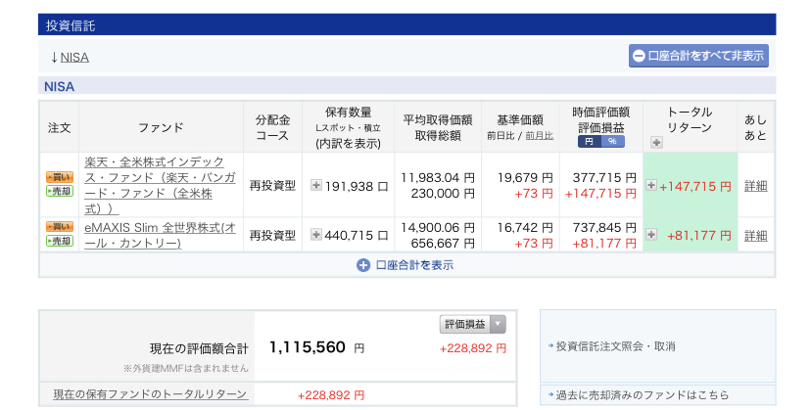Click the 投資信託 section header
The height and width of the screenshot is (410, 811).
coord(407,24)
